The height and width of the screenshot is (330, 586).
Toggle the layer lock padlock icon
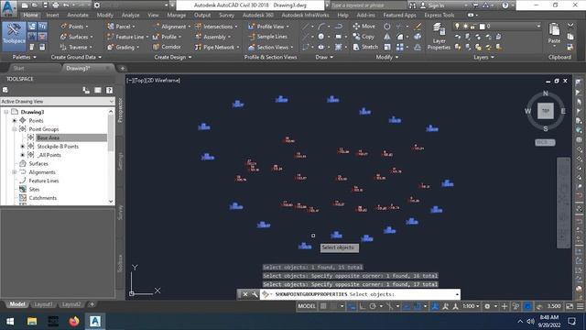(473, 27)
